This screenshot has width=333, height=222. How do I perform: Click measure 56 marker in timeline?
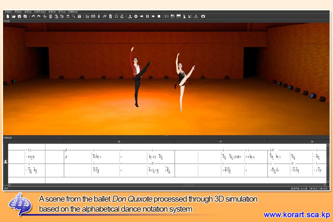point(119,142)
